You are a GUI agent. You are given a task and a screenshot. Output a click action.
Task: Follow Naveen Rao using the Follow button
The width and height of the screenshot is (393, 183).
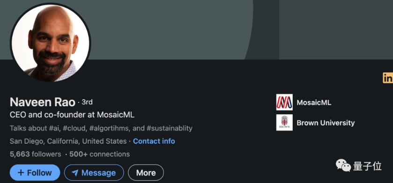pyautogui.click(x=35, y=173)
